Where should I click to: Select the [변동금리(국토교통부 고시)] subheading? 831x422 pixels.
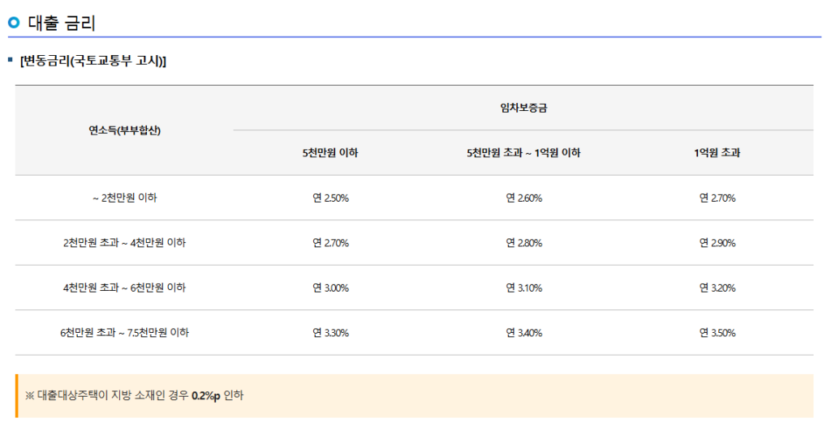93,62
